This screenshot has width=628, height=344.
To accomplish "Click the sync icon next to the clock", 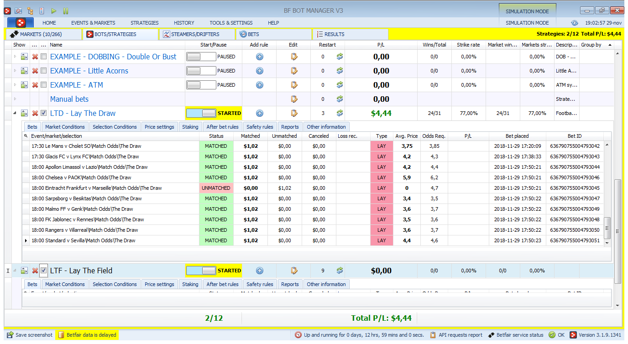I will tap(575, 23).
